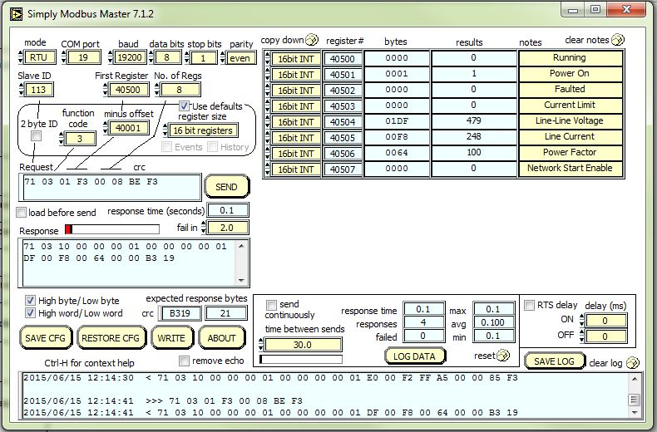Screen dimensions: 657x432
Task: Click the Response progress indicator bar
Action: click(x=112, y=229)
